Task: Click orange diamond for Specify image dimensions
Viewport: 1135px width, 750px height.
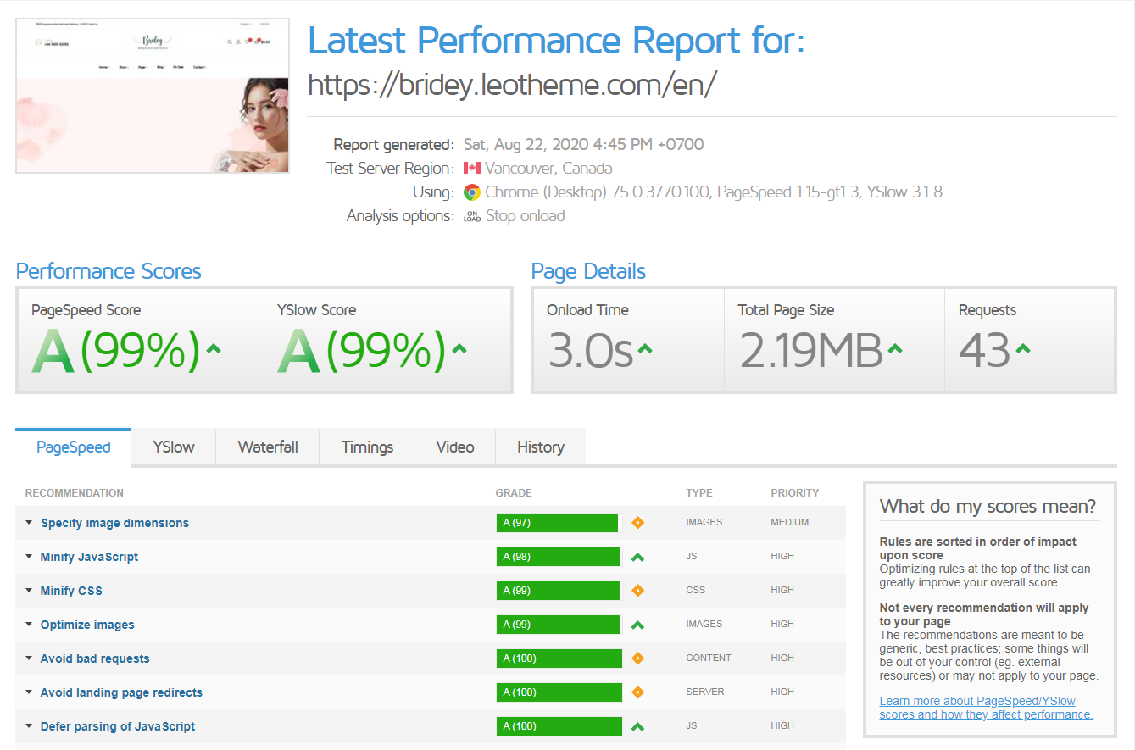Action: tap(638, 523)
